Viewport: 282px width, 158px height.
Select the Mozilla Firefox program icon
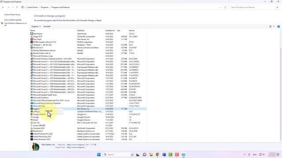coord(32,53)
